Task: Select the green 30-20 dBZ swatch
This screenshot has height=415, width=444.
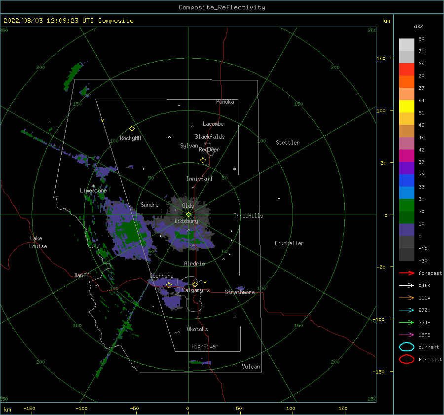Action: (407, 205)
